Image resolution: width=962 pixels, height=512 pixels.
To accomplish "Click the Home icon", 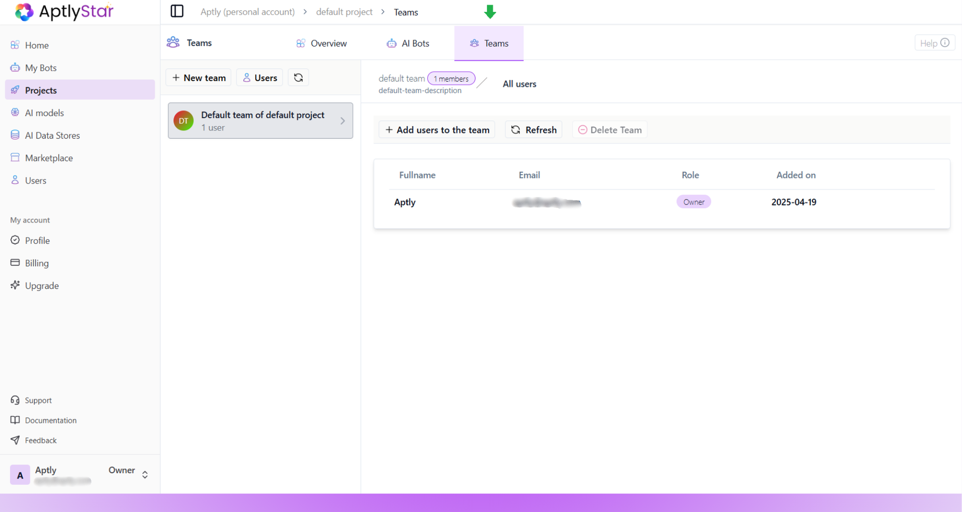I will pyautogui.click(x=15, y=45).
